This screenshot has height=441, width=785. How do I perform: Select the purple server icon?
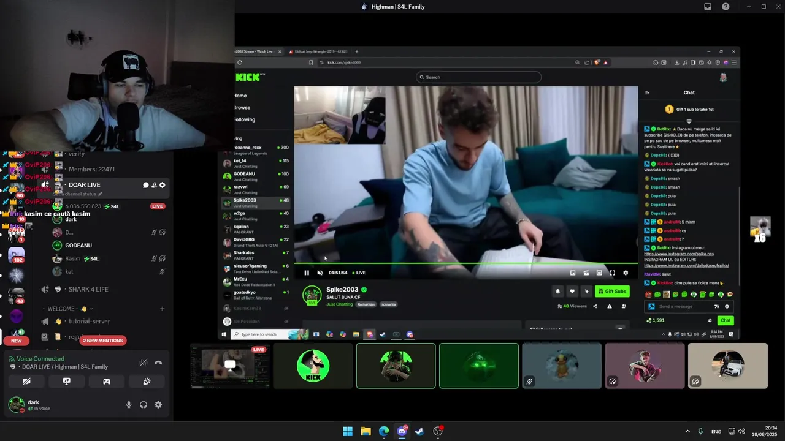pos(16,317)
